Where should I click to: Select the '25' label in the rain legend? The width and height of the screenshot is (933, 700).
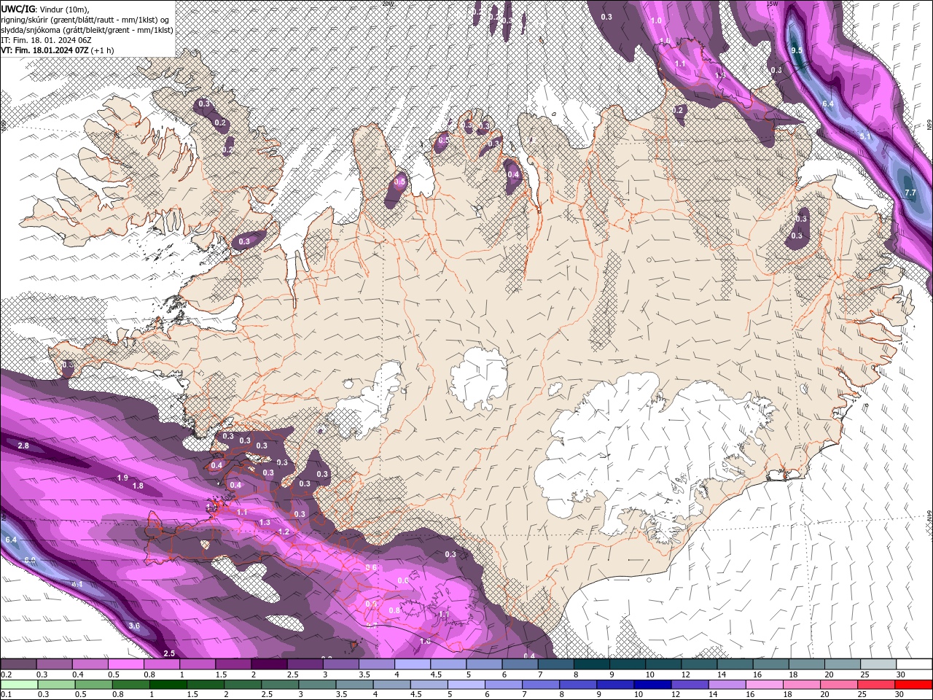[862, 694]
